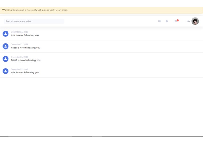Click the zain profile avatar picture
The height and width of the screenshot is (144, 203).
(195, 21)
